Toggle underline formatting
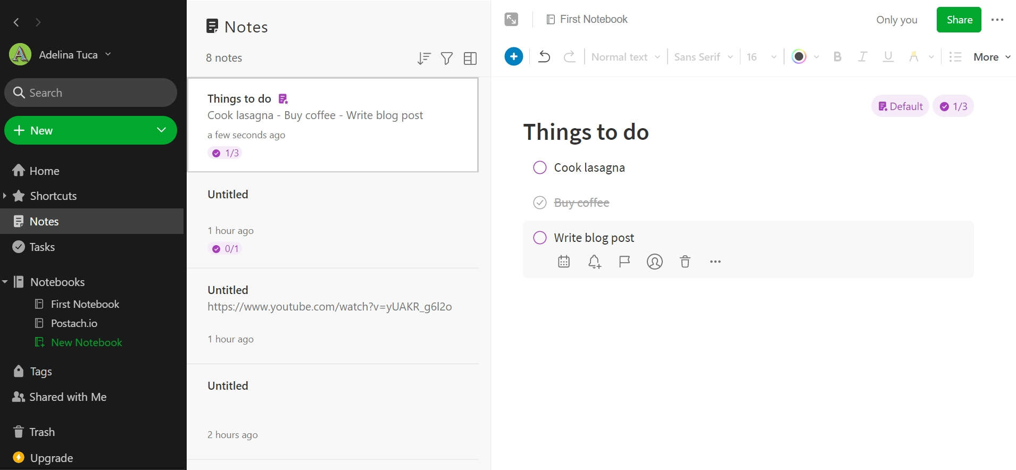The height and width of the screenshot is (470, 1016). (x=888, y=57)
